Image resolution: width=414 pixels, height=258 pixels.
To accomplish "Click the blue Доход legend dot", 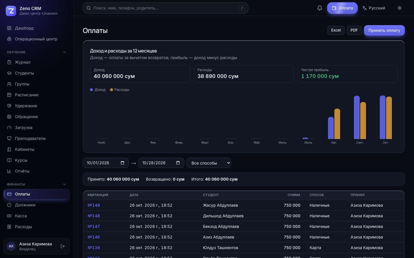I will tap(91, 90).
